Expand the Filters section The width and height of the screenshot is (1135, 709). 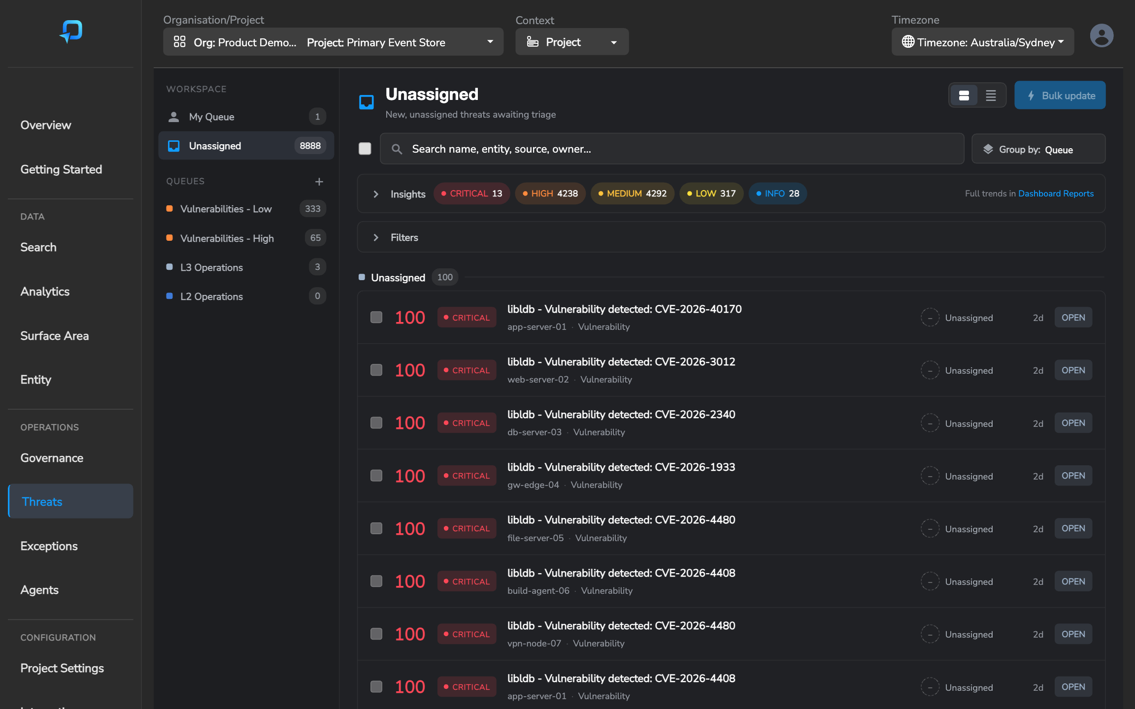click(376, 237)
